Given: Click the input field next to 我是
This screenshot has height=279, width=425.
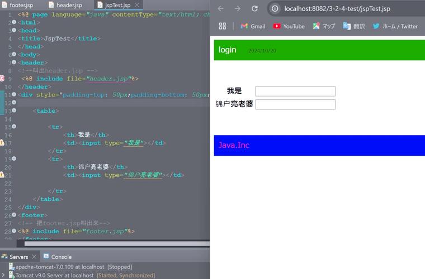Looking at the screenshot, I should click(x=295, y=91).
